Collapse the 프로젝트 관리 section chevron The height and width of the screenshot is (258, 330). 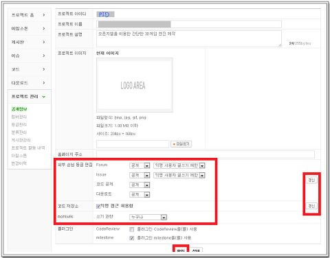pyautogui.click(x=44, y=97)
